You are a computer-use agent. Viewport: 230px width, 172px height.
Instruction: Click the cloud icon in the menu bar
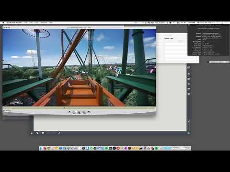click(x=178, y=23)
